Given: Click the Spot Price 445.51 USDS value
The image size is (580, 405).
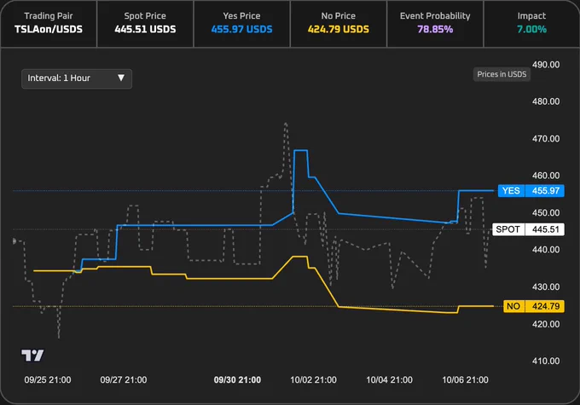Looking at the screenshot, I should (145, 29).
